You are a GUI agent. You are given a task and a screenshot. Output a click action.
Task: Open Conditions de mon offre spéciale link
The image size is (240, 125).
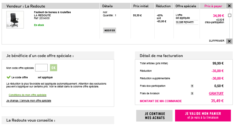pyautogui.click(x=28, y=95)
